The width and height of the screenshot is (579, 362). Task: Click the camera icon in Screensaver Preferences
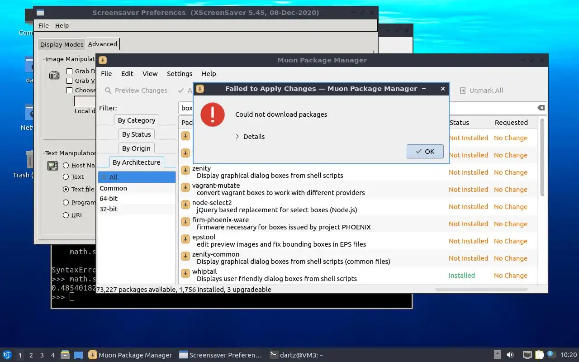tap(54, 75)
